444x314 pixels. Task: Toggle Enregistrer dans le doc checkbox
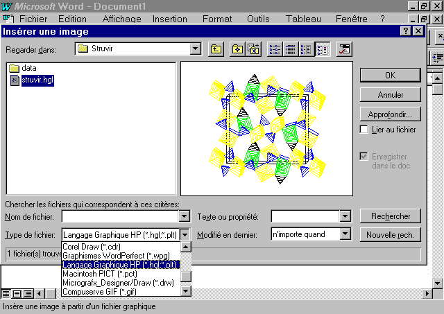[364, 156]
